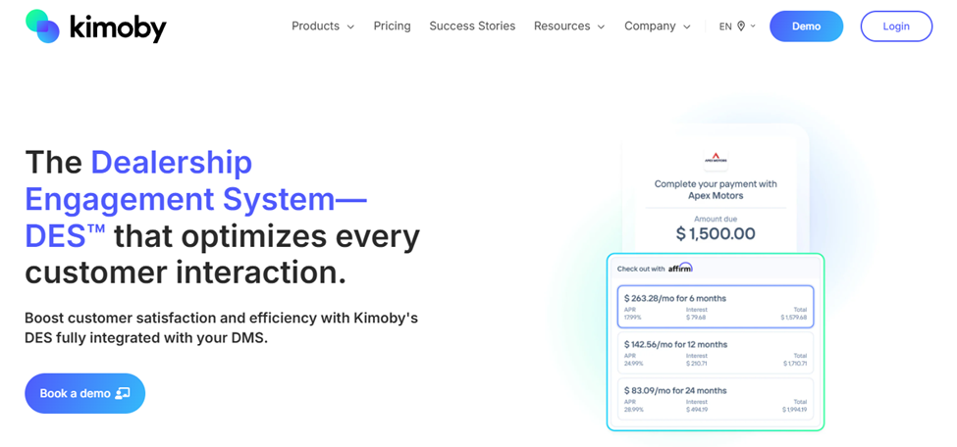Image resolution: width=957 pixels, height=447 pixels.
Task: Expand the language selector chevron
Action: tap(753, 26)
